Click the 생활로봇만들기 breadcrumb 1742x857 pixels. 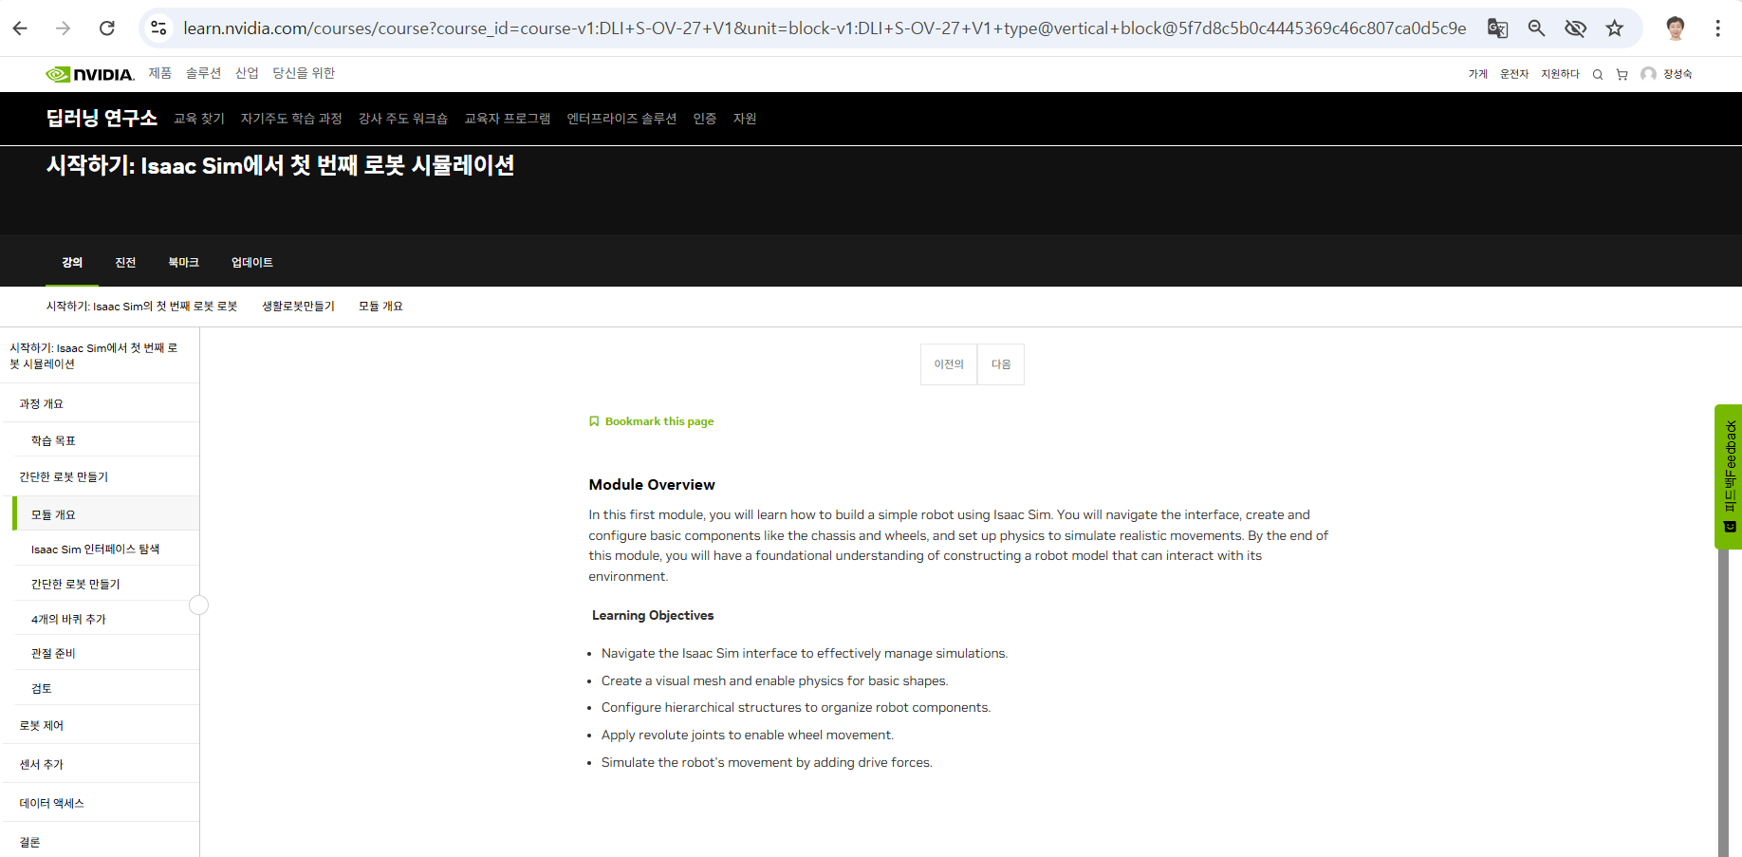pyautogui.click(x=298, y=307)
